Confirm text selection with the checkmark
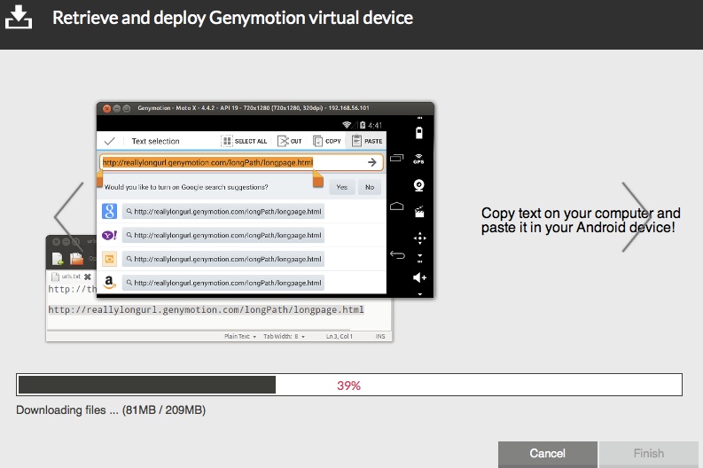703x468 pixels. (x=110, y=141)
